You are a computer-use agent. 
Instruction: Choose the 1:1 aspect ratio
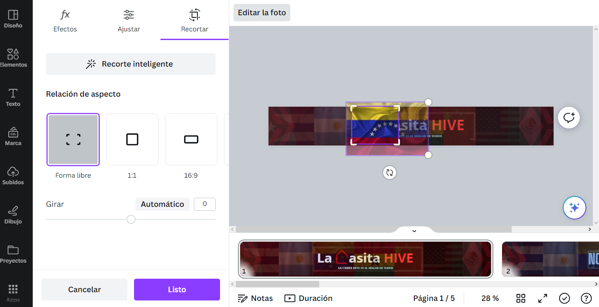132,139
